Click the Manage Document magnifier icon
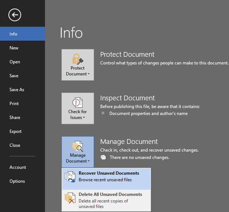Screen dimensions: 229x212 (x=77, y=146)
